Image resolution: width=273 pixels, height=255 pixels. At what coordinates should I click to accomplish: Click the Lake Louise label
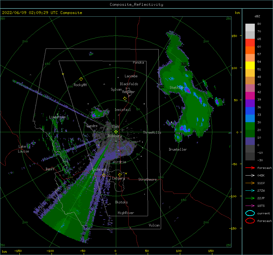tap(24, 149)
